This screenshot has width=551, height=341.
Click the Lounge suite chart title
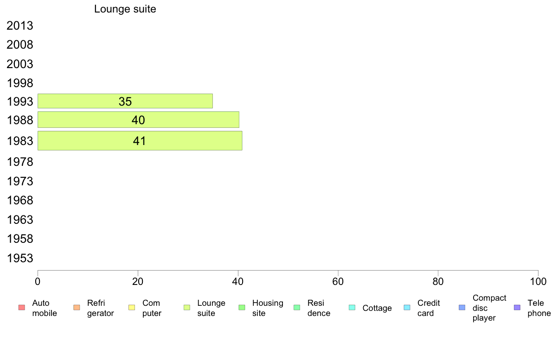[125, 9]
